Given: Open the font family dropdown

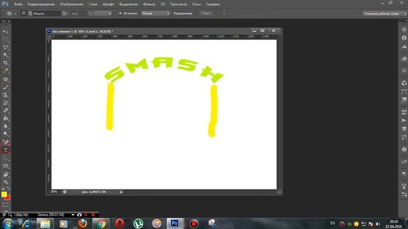Looking at the screenshot, I should click(64, 13).
